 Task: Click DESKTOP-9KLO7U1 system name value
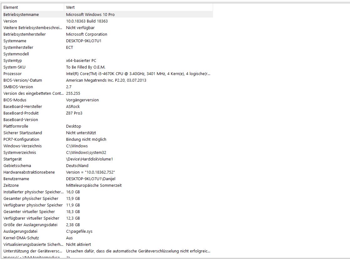click(84, 41)
